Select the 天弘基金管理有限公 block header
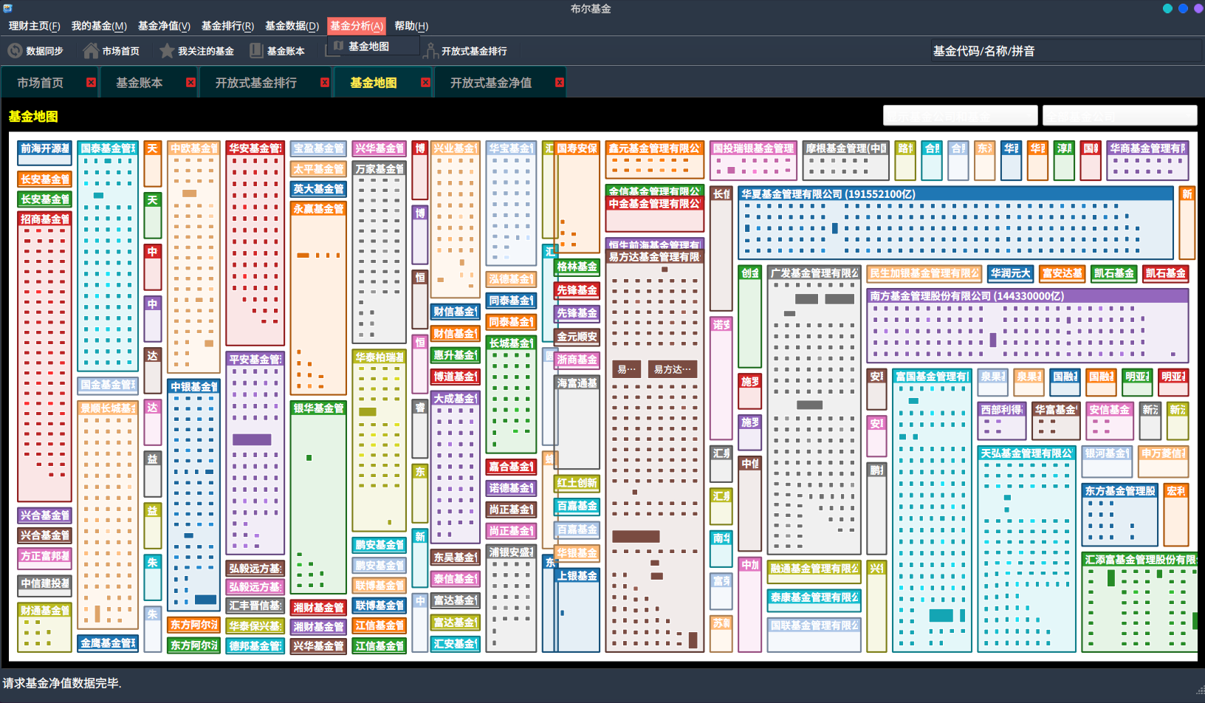 (x=1026, y=453)
